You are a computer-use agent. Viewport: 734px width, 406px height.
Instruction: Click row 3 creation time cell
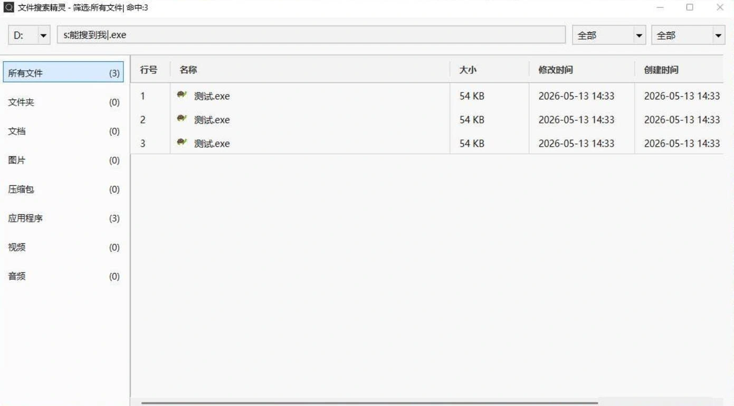682,144
